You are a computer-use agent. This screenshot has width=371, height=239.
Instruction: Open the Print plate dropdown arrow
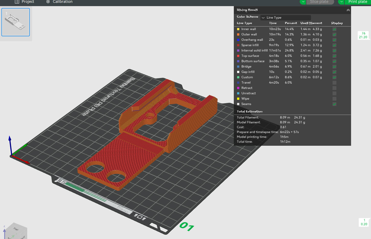tap(341, 2)
